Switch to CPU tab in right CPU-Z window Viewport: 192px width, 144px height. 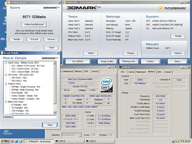(x=122, y=72)
